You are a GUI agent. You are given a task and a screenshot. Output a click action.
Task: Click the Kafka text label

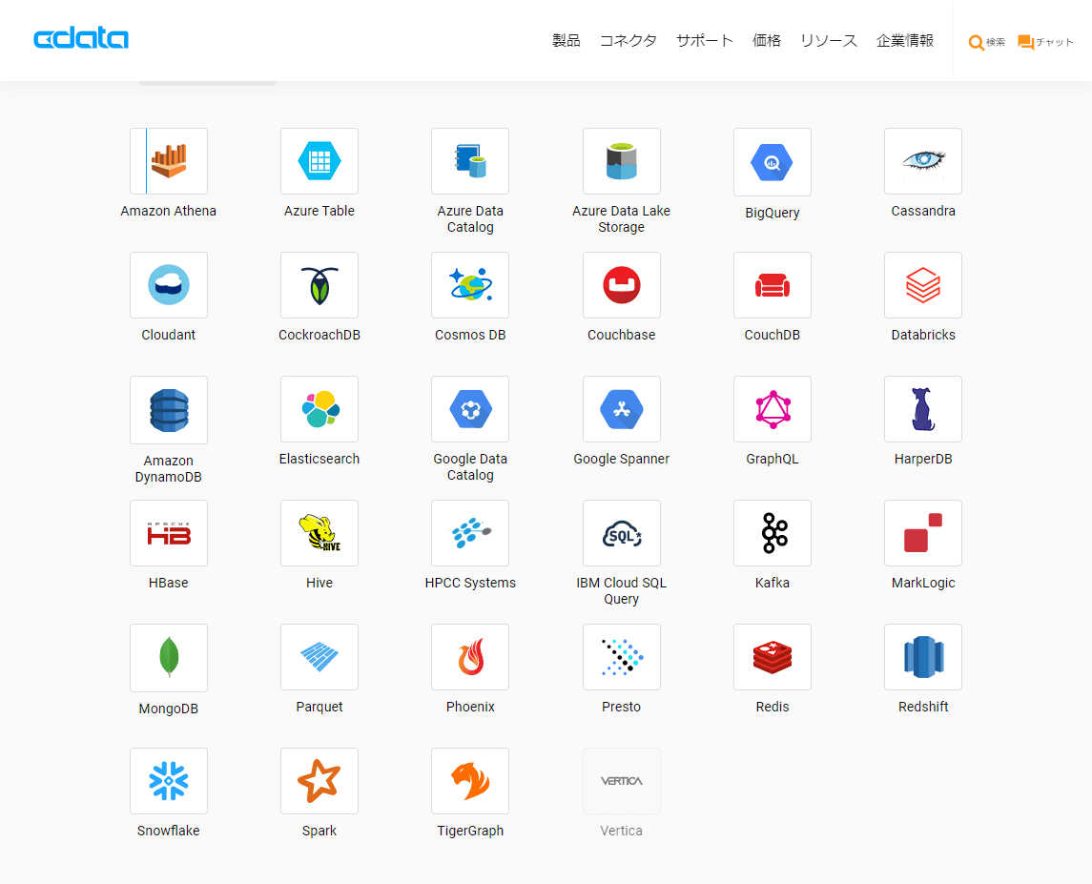click(x=773, y=583)
